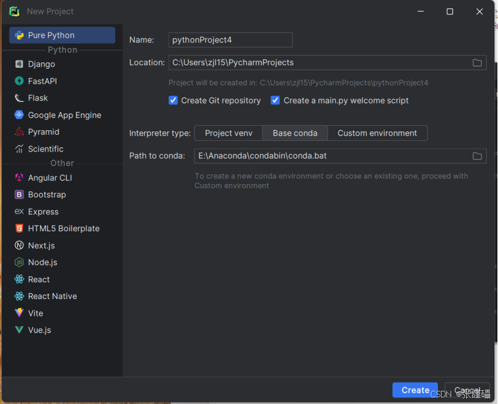
Task: Click the Bootstrap B icon
Action: click(x=19, y=195)
